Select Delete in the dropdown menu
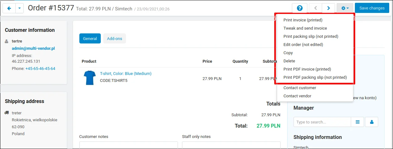This screenshot has width=393, height=149. (x=289, y=61)
